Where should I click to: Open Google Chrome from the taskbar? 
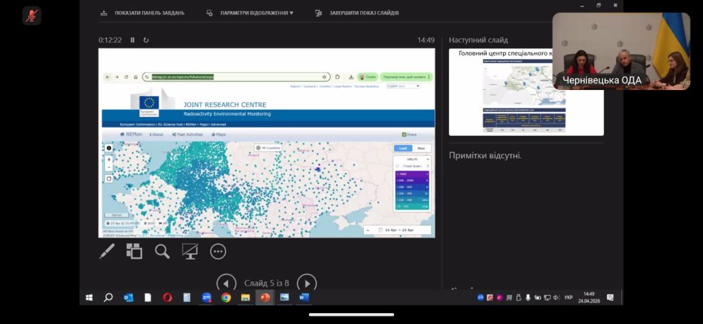coord(226,297)
